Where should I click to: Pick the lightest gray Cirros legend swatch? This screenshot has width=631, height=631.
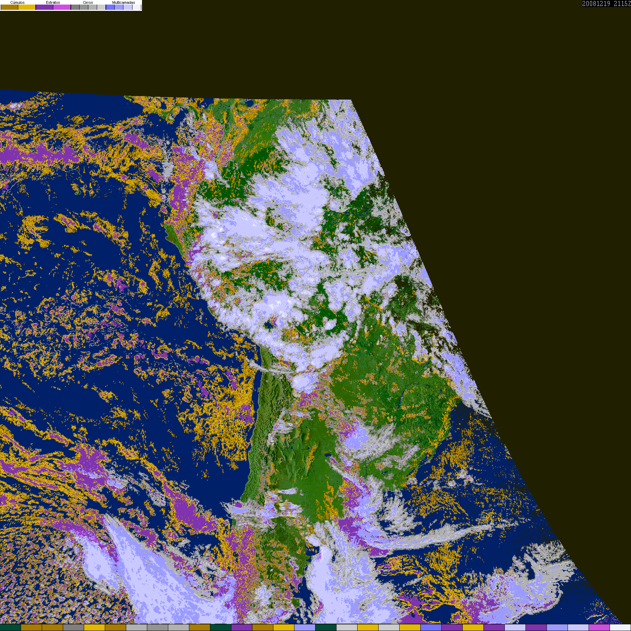click(101, 7)
